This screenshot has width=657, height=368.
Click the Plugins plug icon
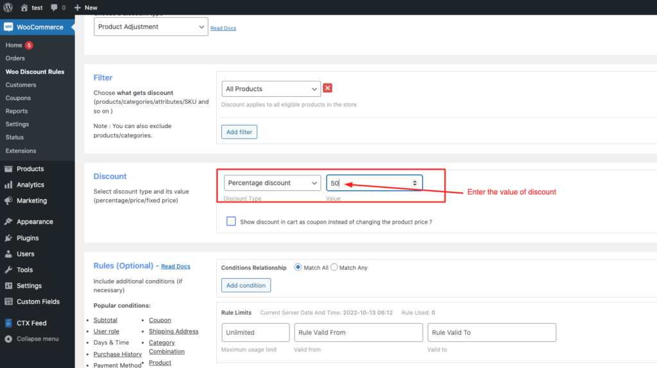(8, 238)
